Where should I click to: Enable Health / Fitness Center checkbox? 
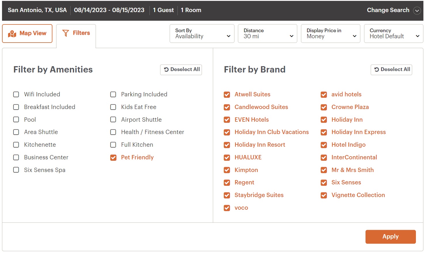[113, 132]
